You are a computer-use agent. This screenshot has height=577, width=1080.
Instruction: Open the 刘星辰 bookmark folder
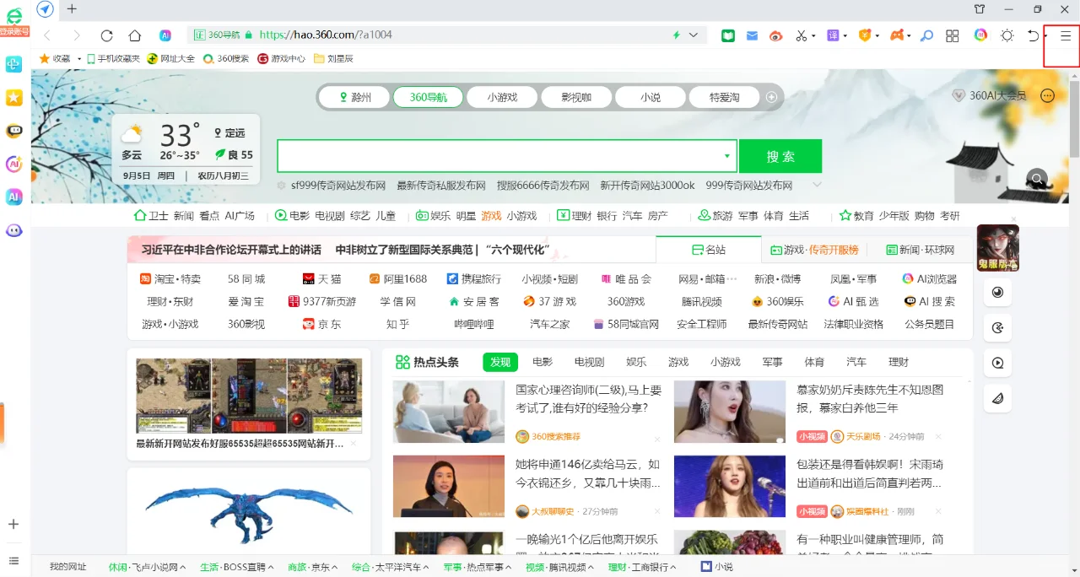tap(333, 59)
